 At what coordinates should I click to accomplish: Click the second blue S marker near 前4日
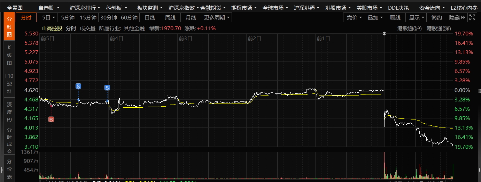tap(107, 88)
